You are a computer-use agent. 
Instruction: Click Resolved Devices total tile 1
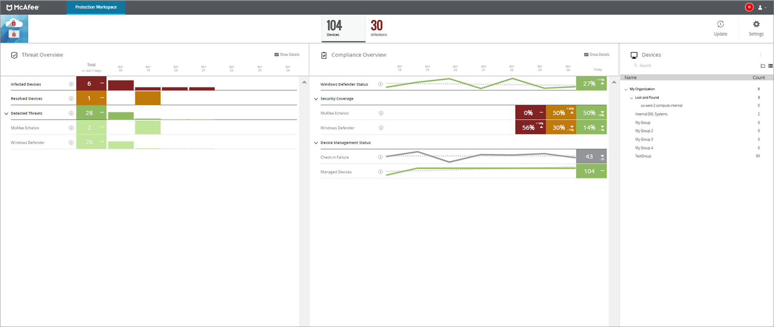coord(91,98)
